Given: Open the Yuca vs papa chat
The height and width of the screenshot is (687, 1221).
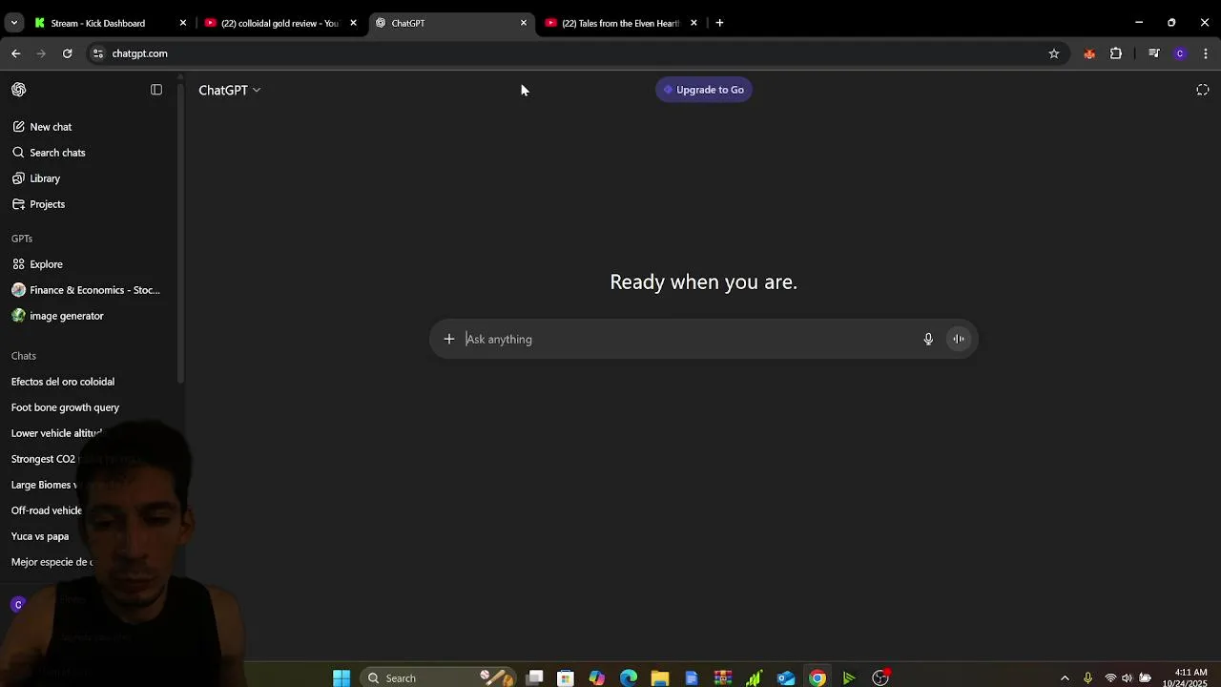Looking at the screenshot, I should click(x=40, y=536).
